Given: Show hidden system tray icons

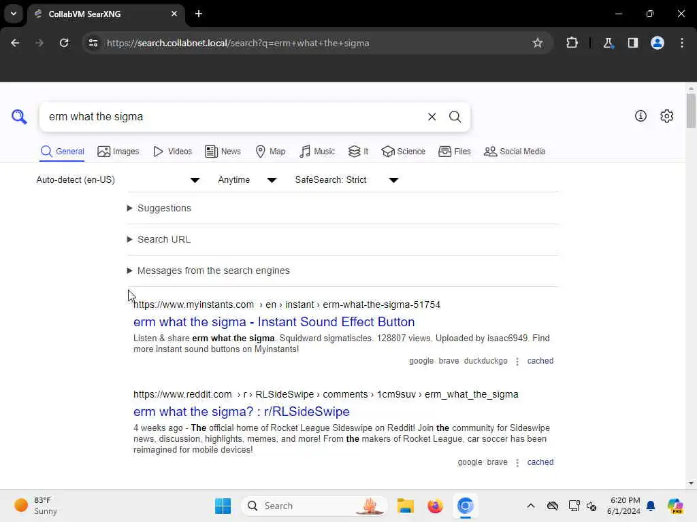Looking at the screenshot, I should 531,506.
